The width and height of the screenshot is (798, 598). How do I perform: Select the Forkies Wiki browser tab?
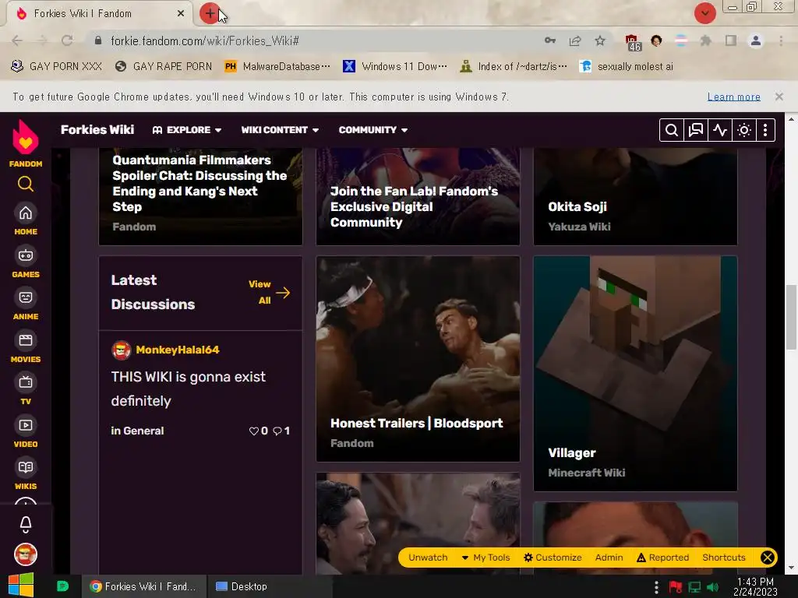coord(99,14)
